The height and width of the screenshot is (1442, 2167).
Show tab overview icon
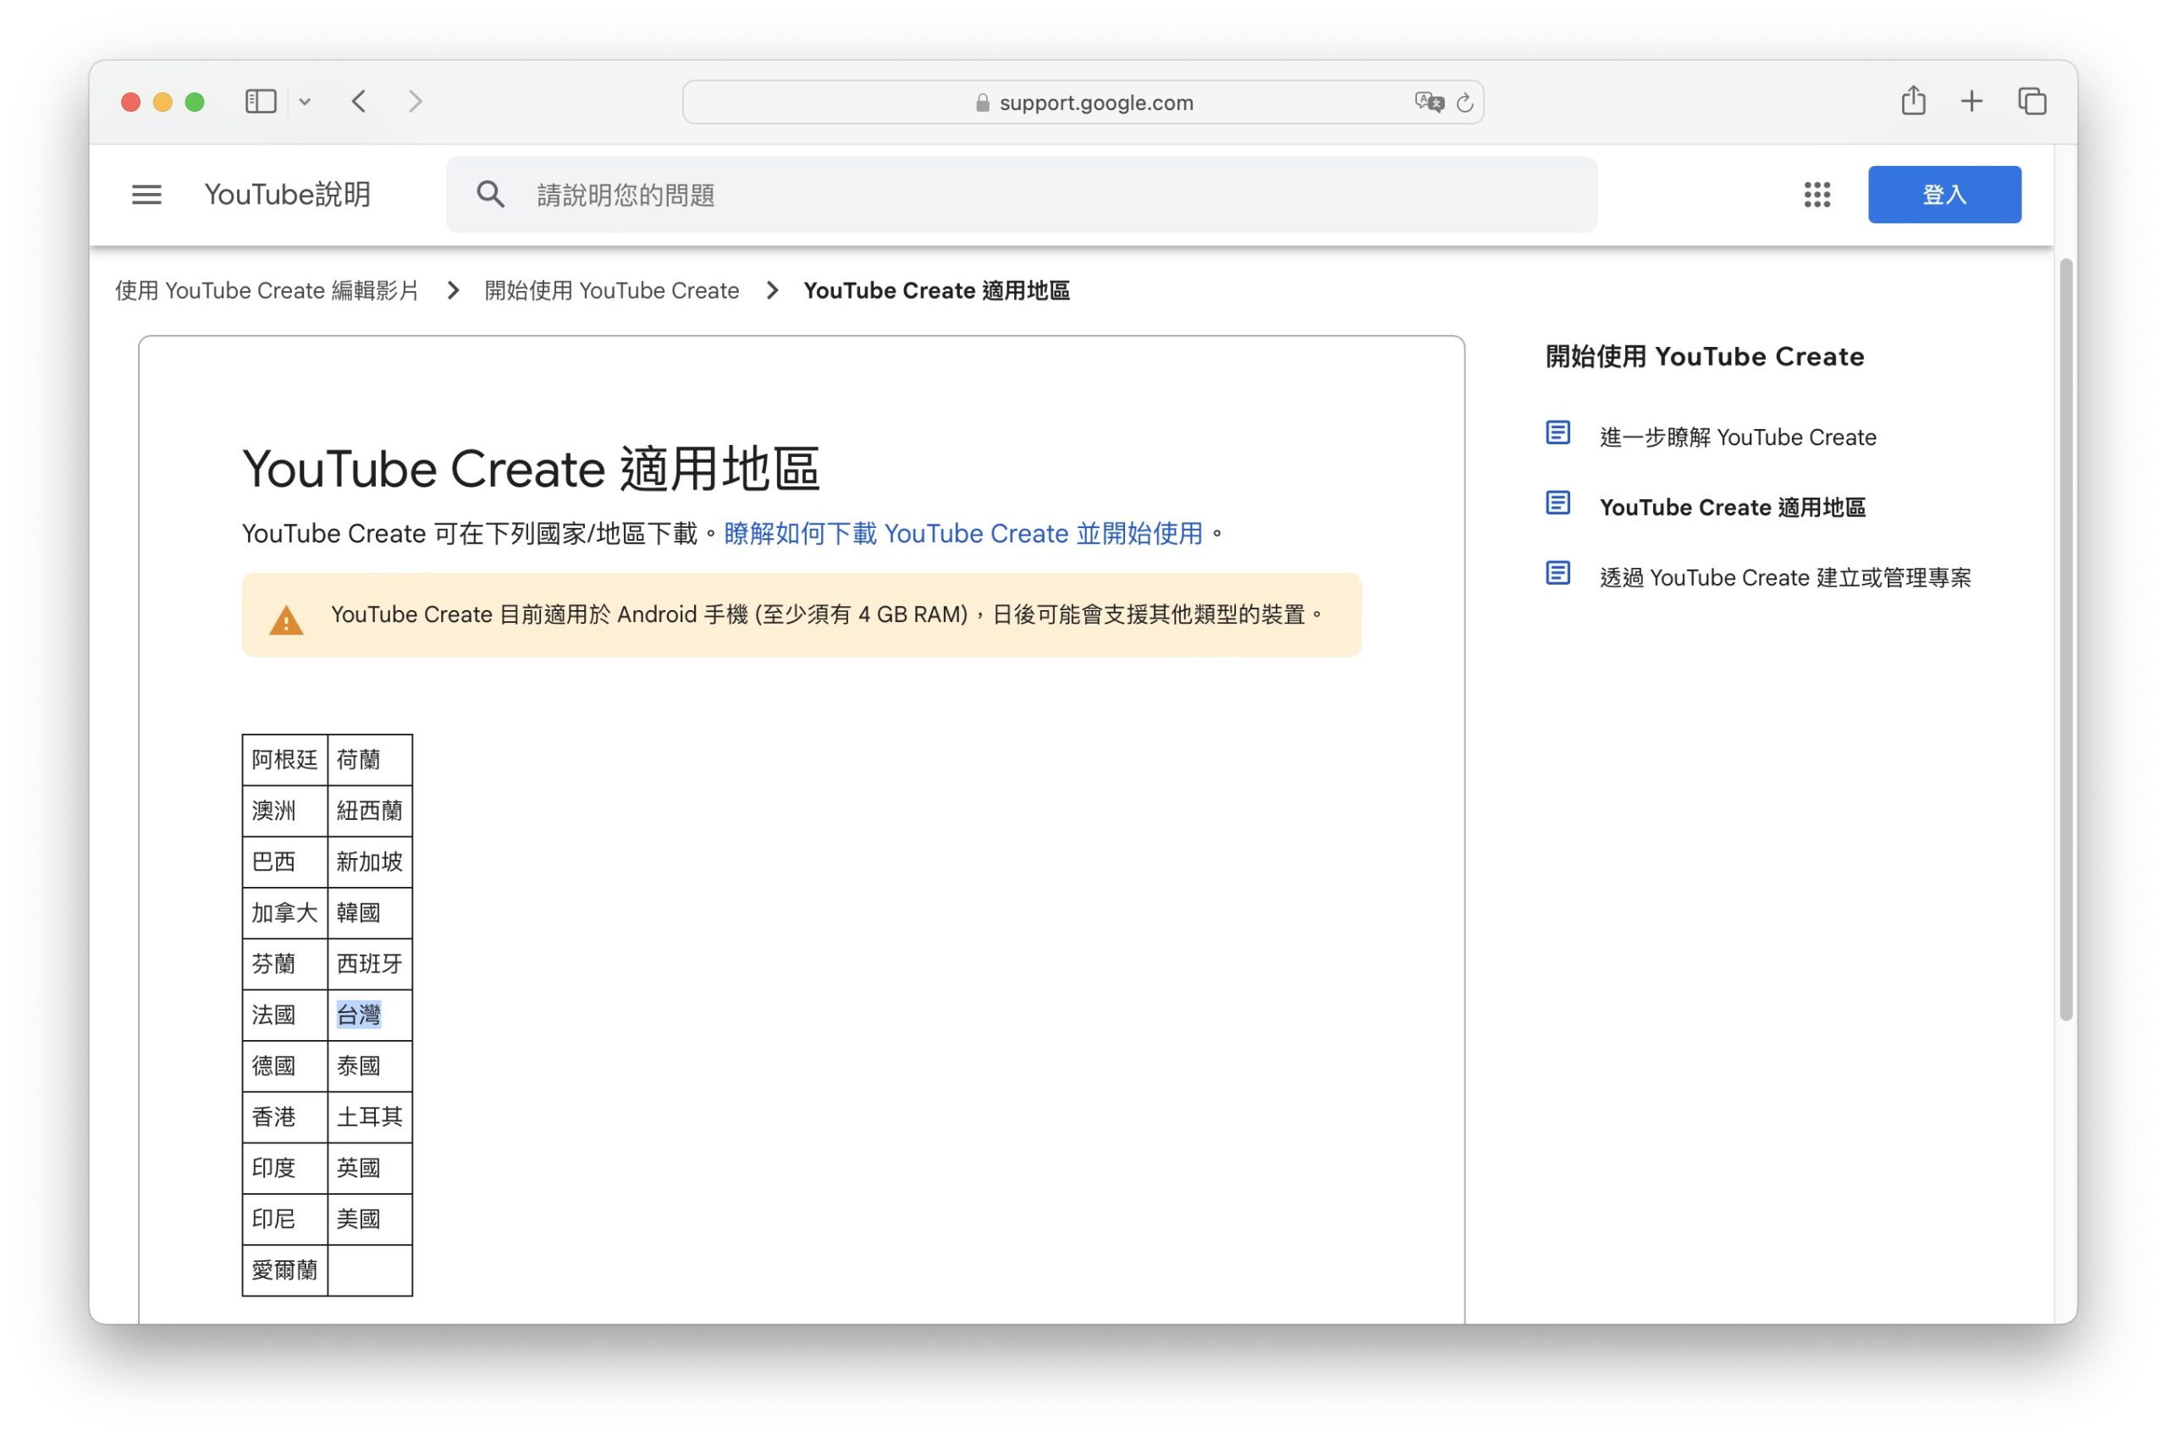[2032, 102]
